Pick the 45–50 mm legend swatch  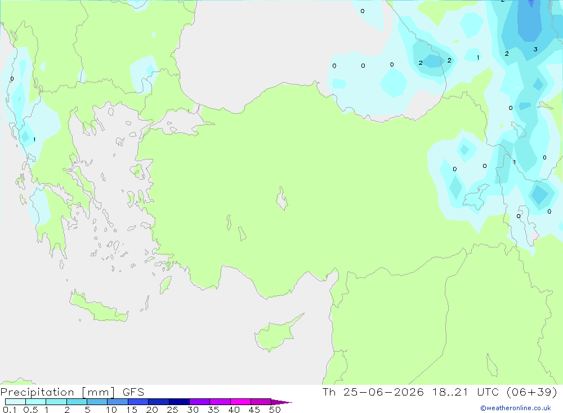[x=261, y=402]
